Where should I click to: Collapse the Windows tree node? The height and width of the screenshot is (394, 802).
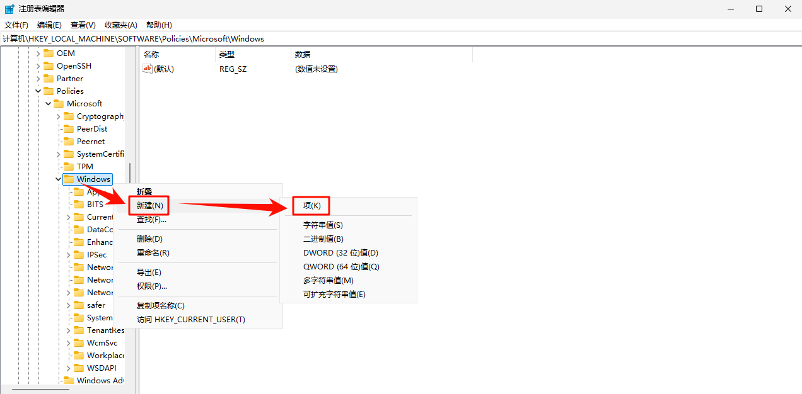pos(58,179)
